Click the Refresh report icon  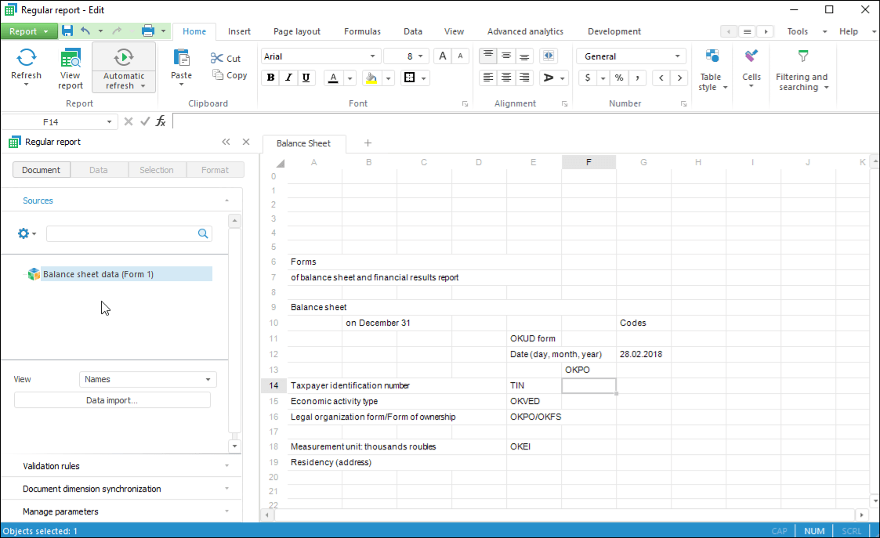click(27, 58)
